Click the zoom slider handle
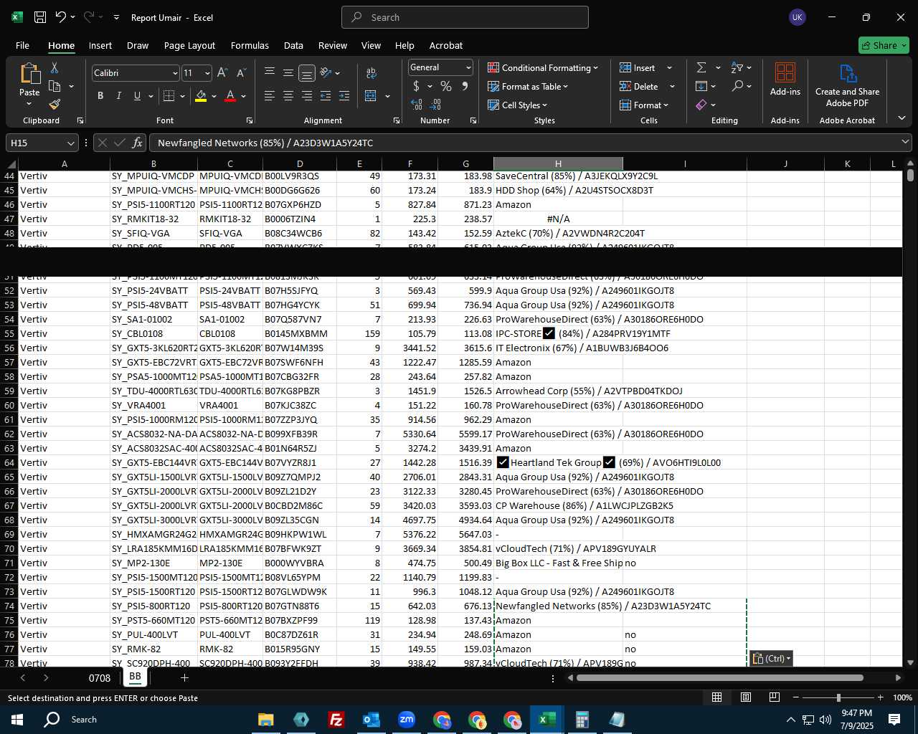Screen dimensions: 918x734 838,697
